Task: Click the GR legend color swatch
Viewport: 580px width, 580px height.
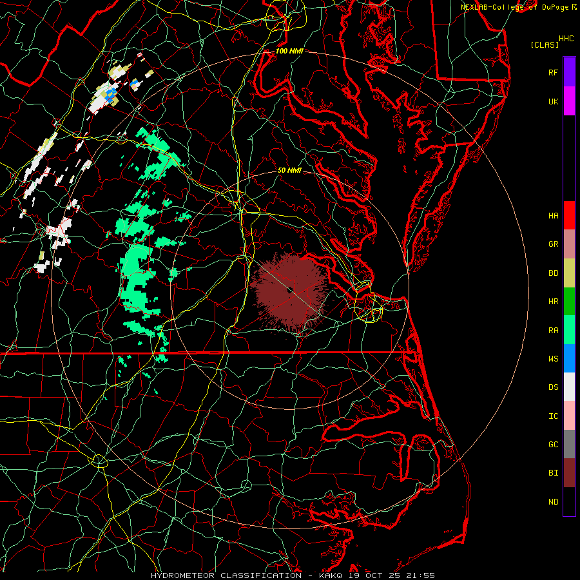Action: click(x=569, y=244)
